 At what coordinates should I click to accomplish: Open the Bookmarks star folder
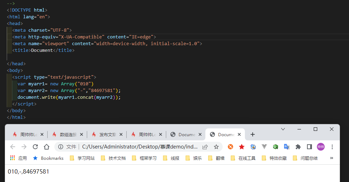pyautogui.click(x=48, y=158)
